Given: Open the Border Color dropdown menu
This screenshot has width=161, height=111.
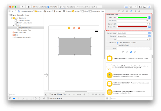Looking at the screenshot, I should (149, 27).
